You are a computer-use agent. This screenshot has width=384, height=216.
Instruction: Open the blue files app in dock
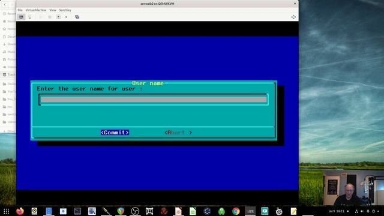[49, 211]
